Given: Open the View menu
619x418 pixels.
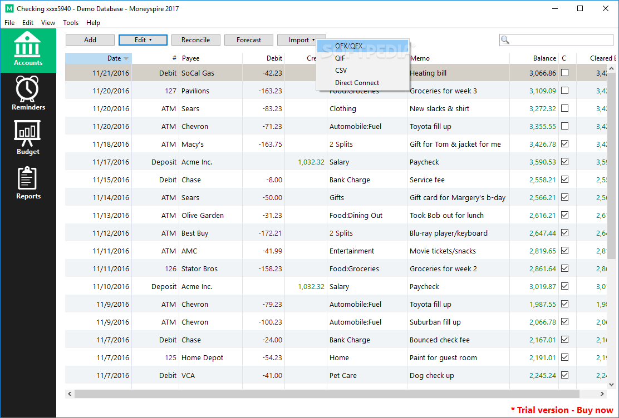Looking at the screenshot, I should (48, 22).
